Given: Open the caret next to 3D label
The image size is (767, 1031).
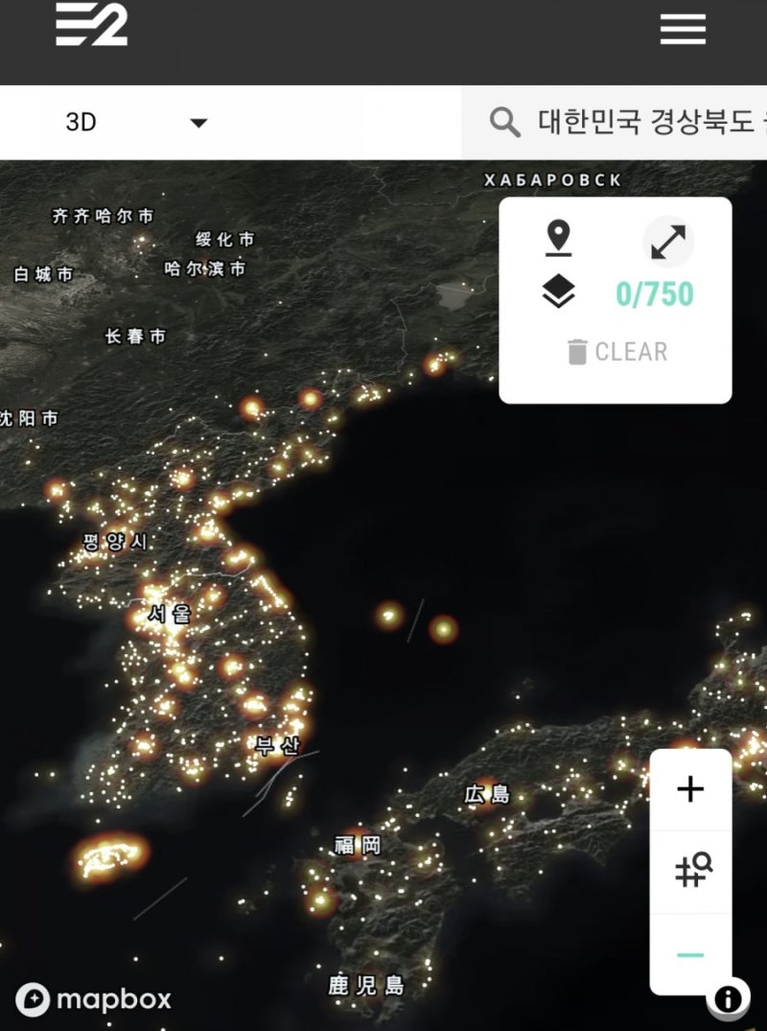Looking at the screenshot, I should point(198,123).
